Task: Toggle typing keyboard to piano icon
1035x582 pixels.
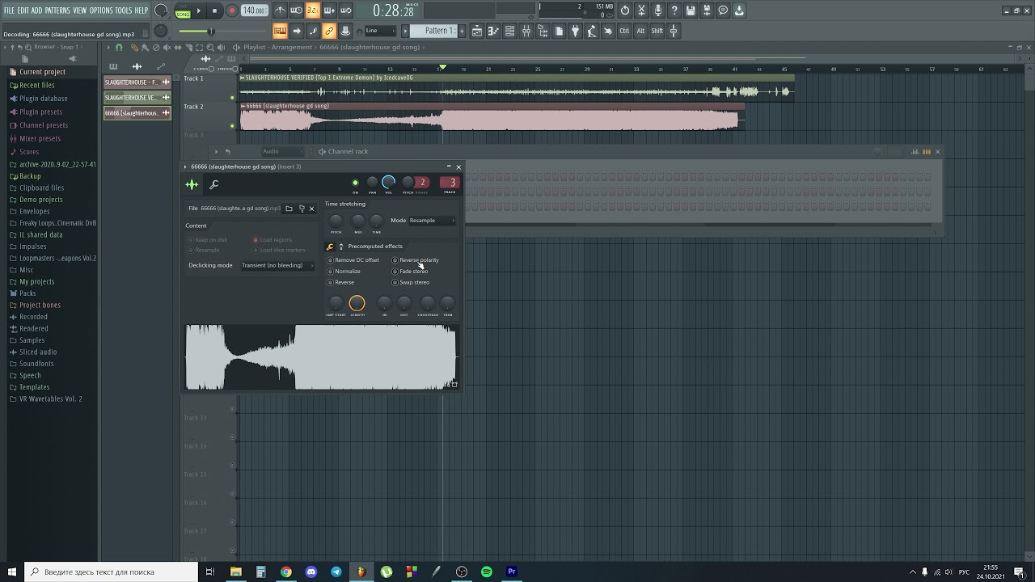Action: pos(280,31)
